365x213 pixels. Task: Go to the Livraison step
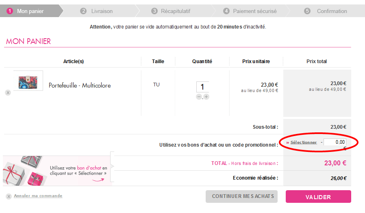102,11
